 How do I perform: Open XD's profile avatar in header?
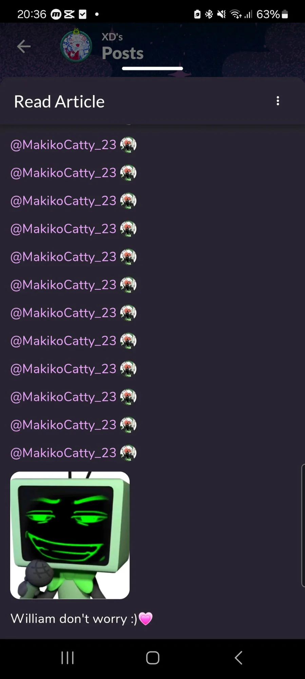(x=76, y=46)
